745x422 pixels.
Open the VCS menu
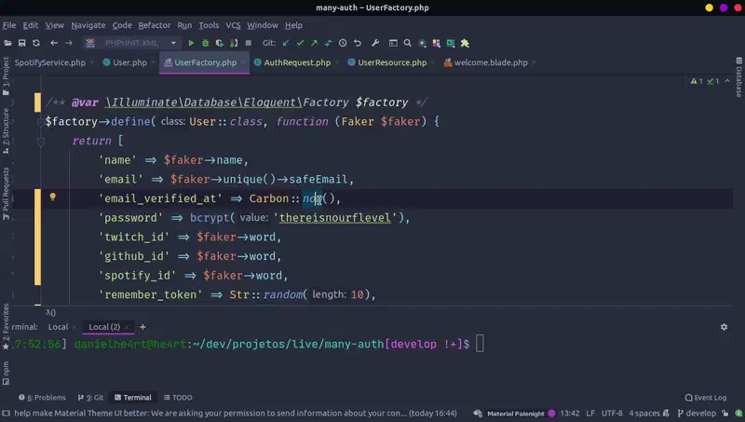point(233,25)
